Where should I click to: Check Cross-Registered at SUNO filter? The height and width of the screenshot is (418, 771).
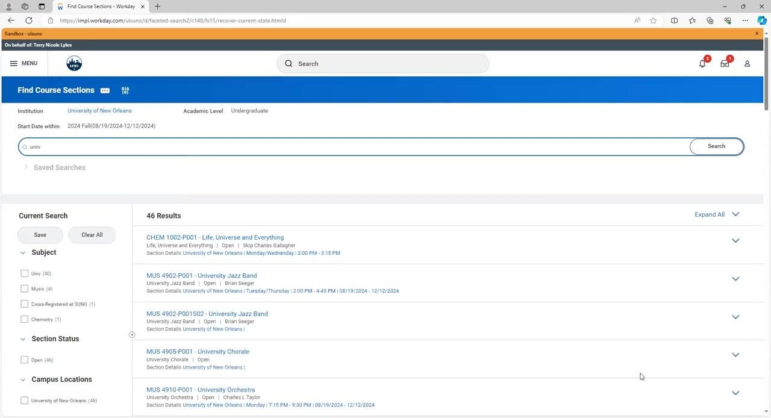point(24,304)
